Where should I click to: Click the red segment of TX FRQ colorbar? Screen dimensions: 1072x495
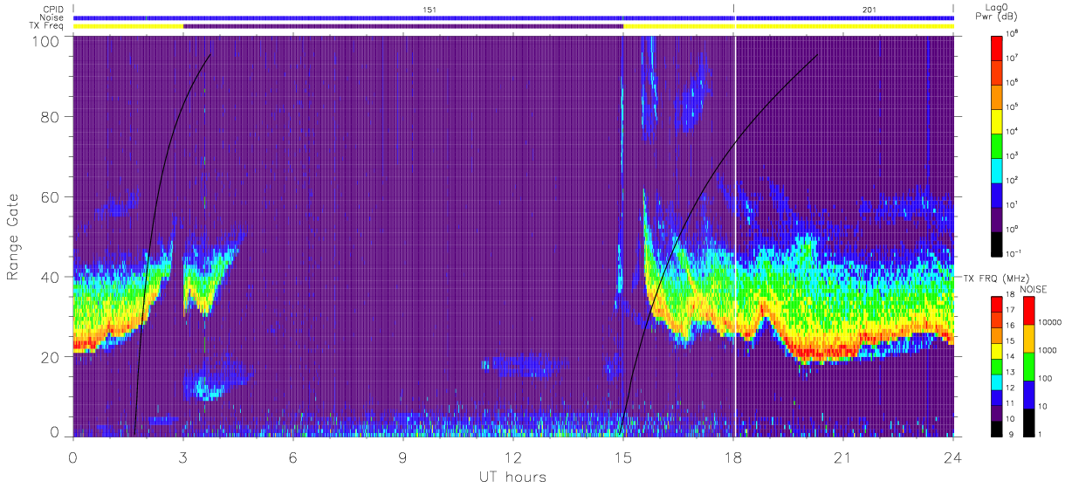[998, 303]
